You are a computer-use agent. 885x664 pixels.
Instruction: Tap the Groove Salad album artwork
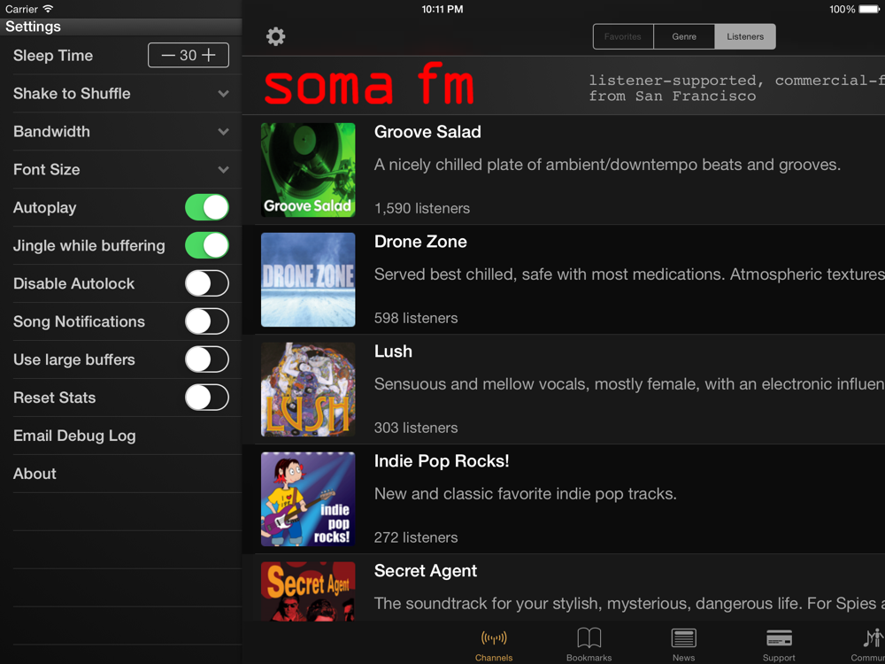308,170
